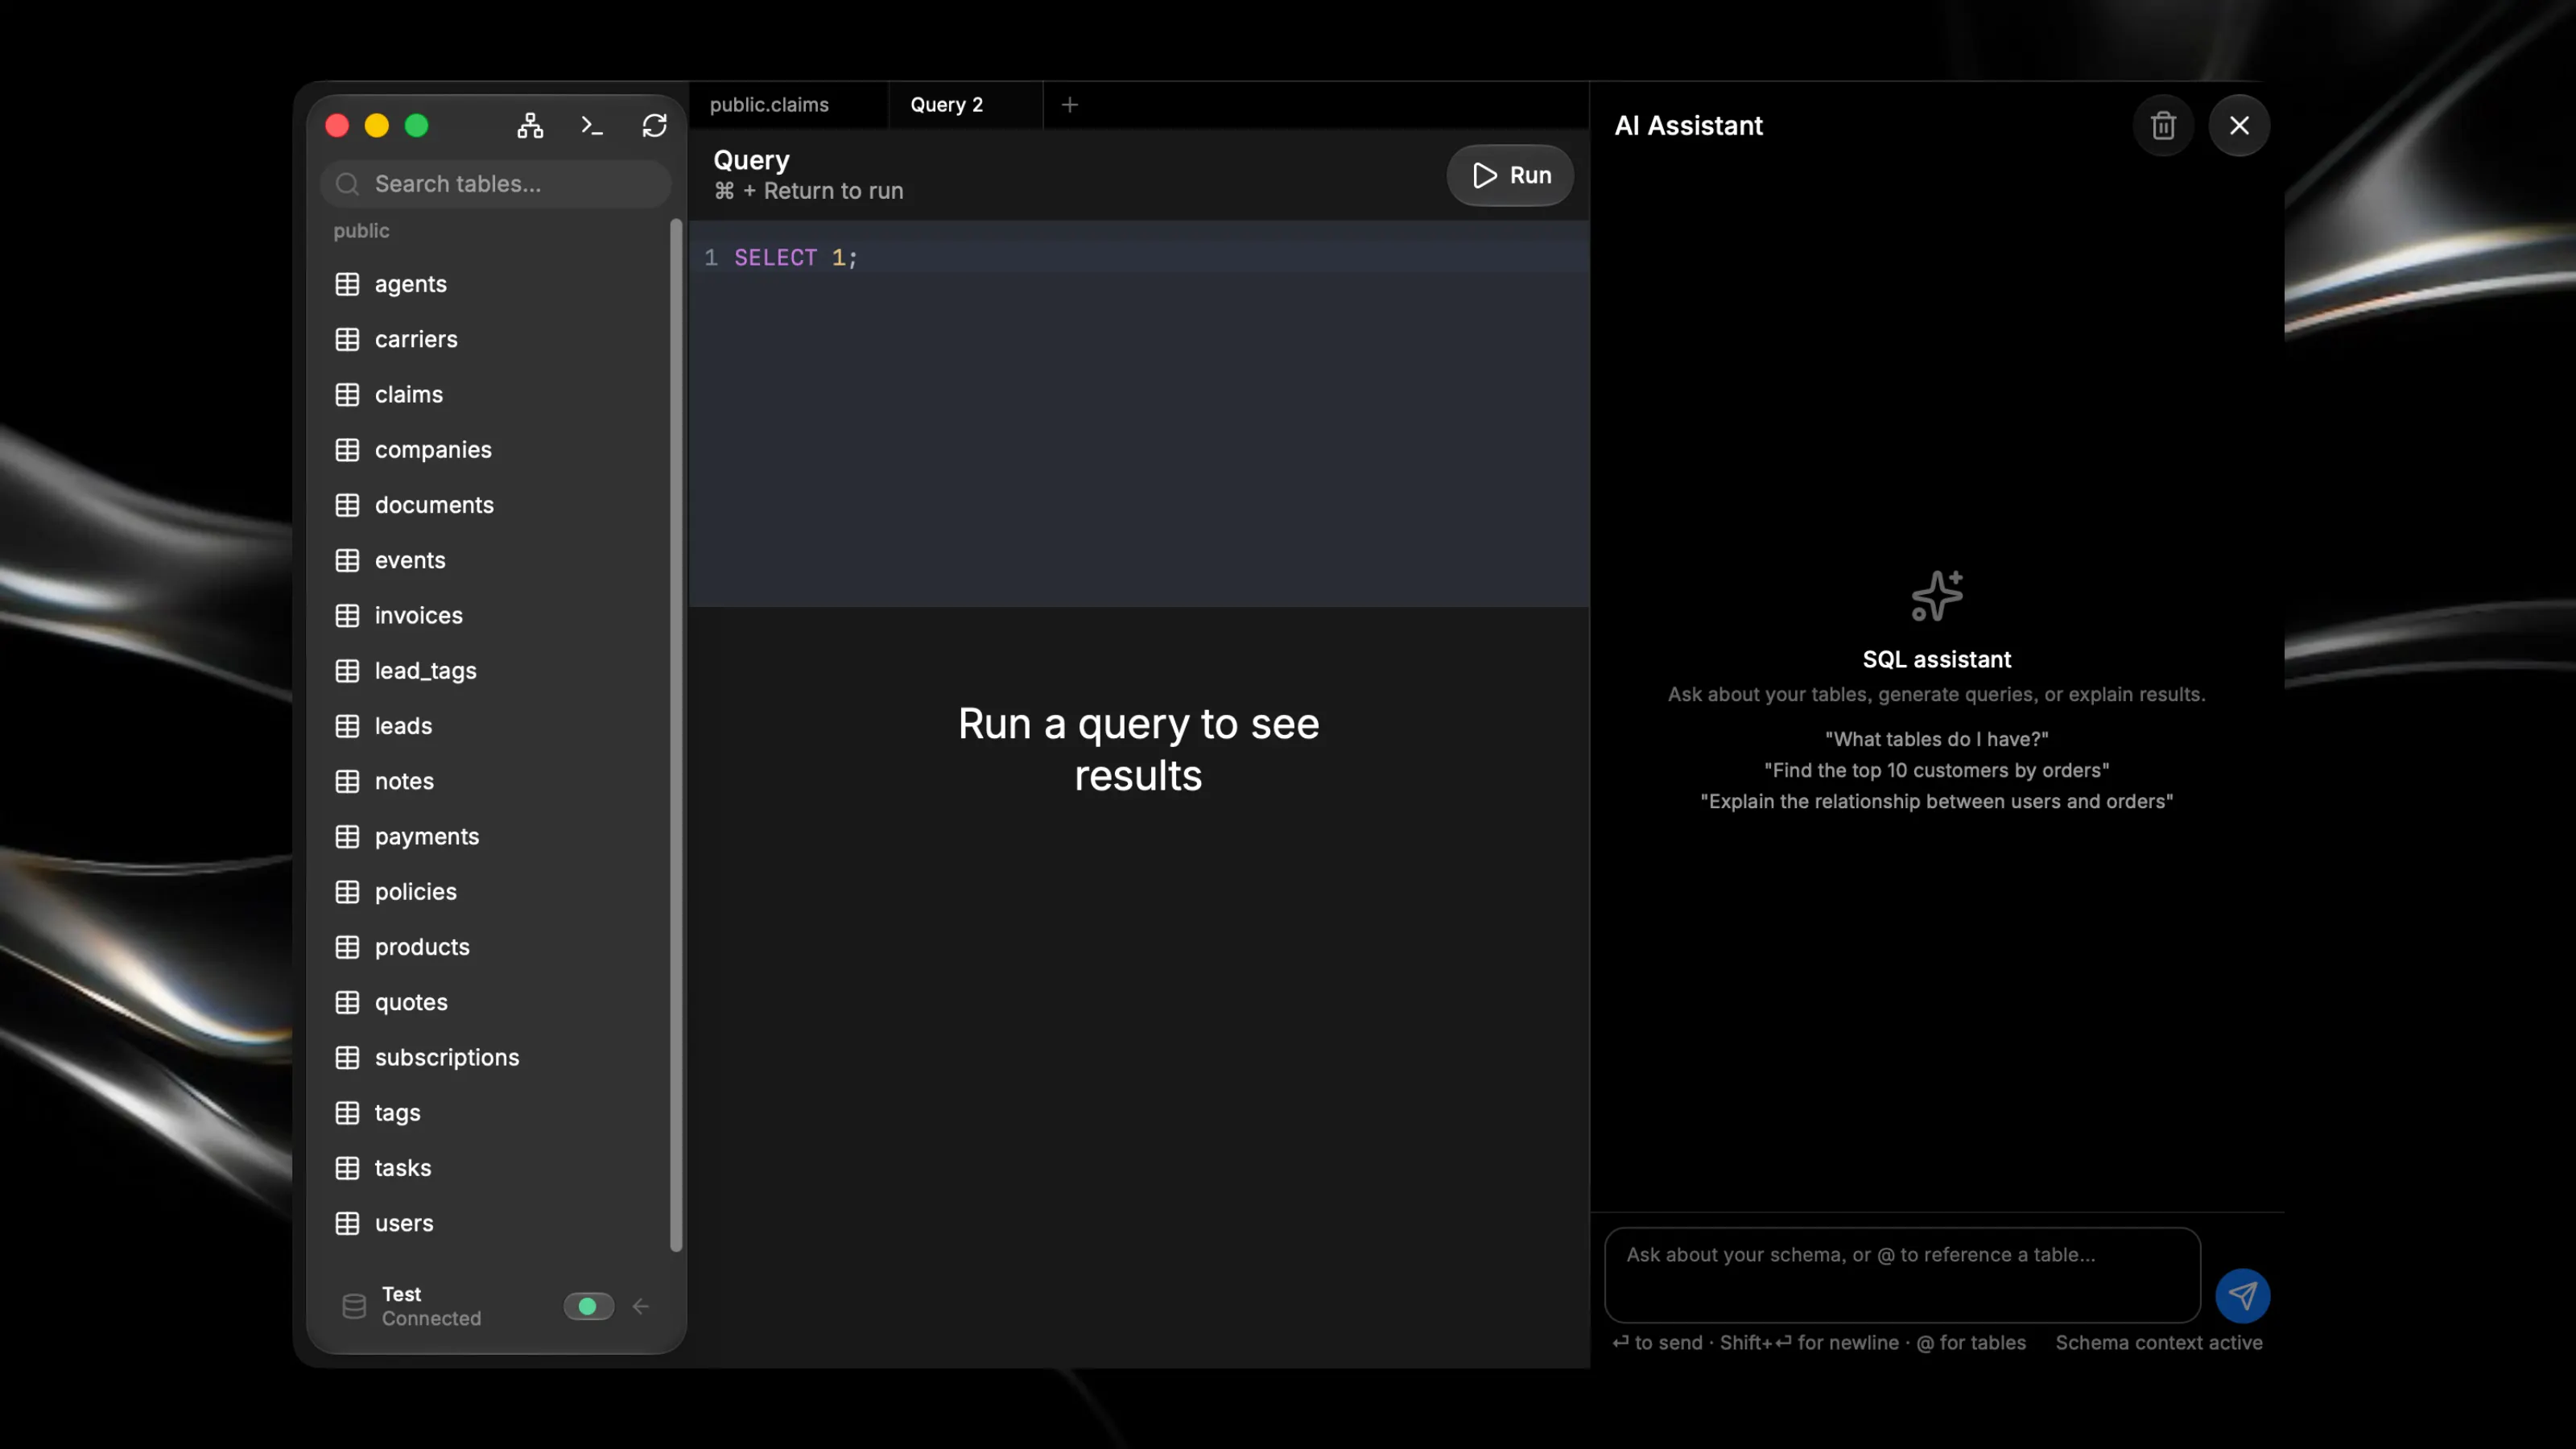Open the payments table
The height and width of the screenshot is (1449, 2576).
(495, 836)
